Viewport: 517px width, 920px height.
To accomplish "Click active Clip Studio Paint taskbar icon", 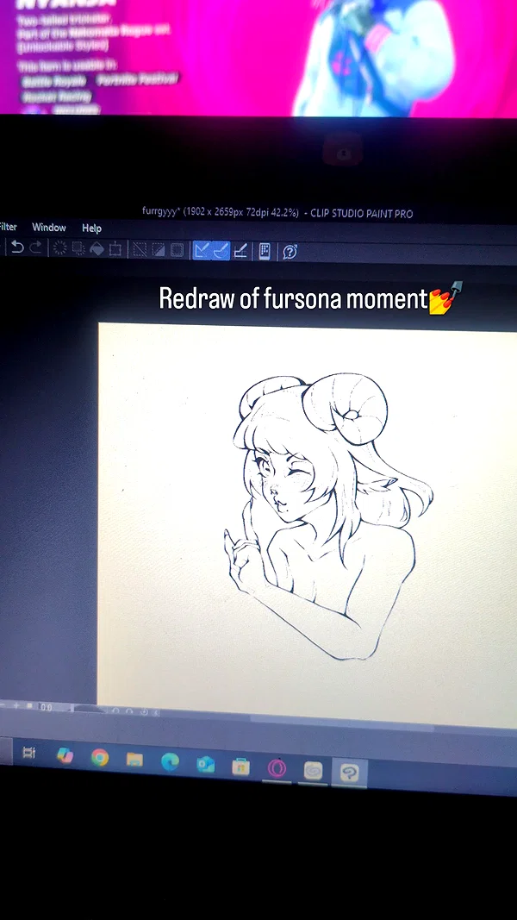I will (349, 773).
